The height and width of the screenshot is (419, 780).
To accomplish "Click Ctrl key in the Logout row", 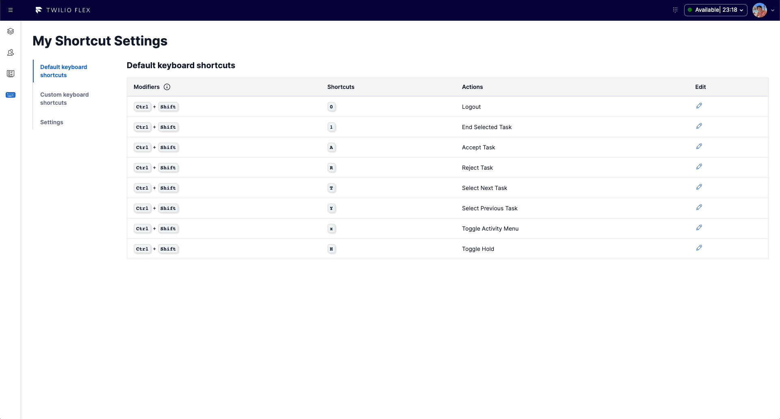I will click(x=143, y=107).
